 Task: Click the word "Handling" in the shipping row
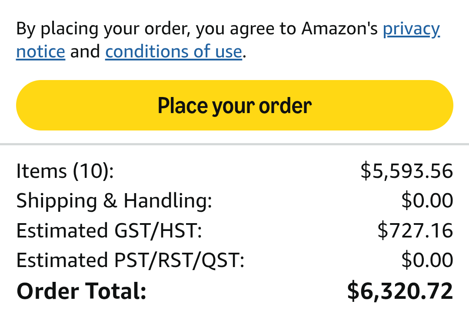click(167, 201)
